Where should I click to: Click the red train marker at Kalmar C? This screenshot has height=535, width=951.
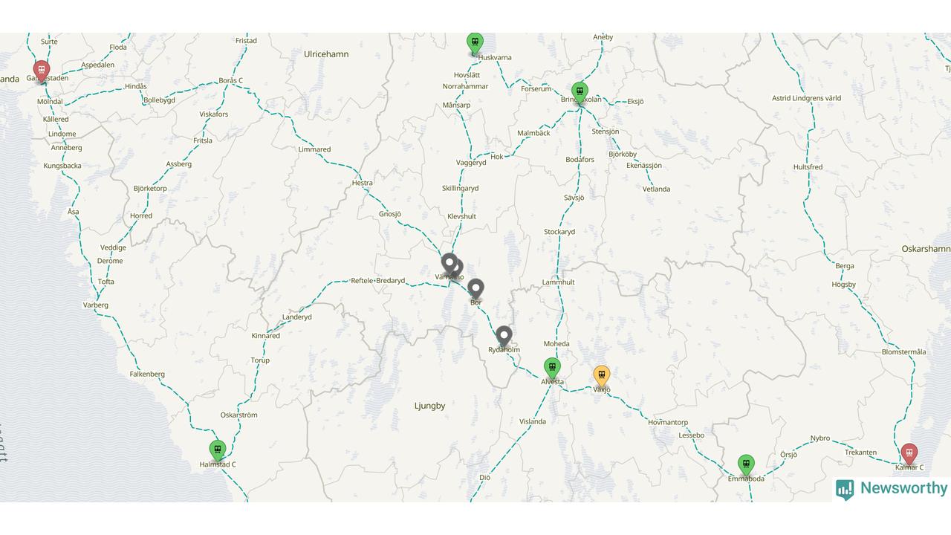tap(909, 454)
